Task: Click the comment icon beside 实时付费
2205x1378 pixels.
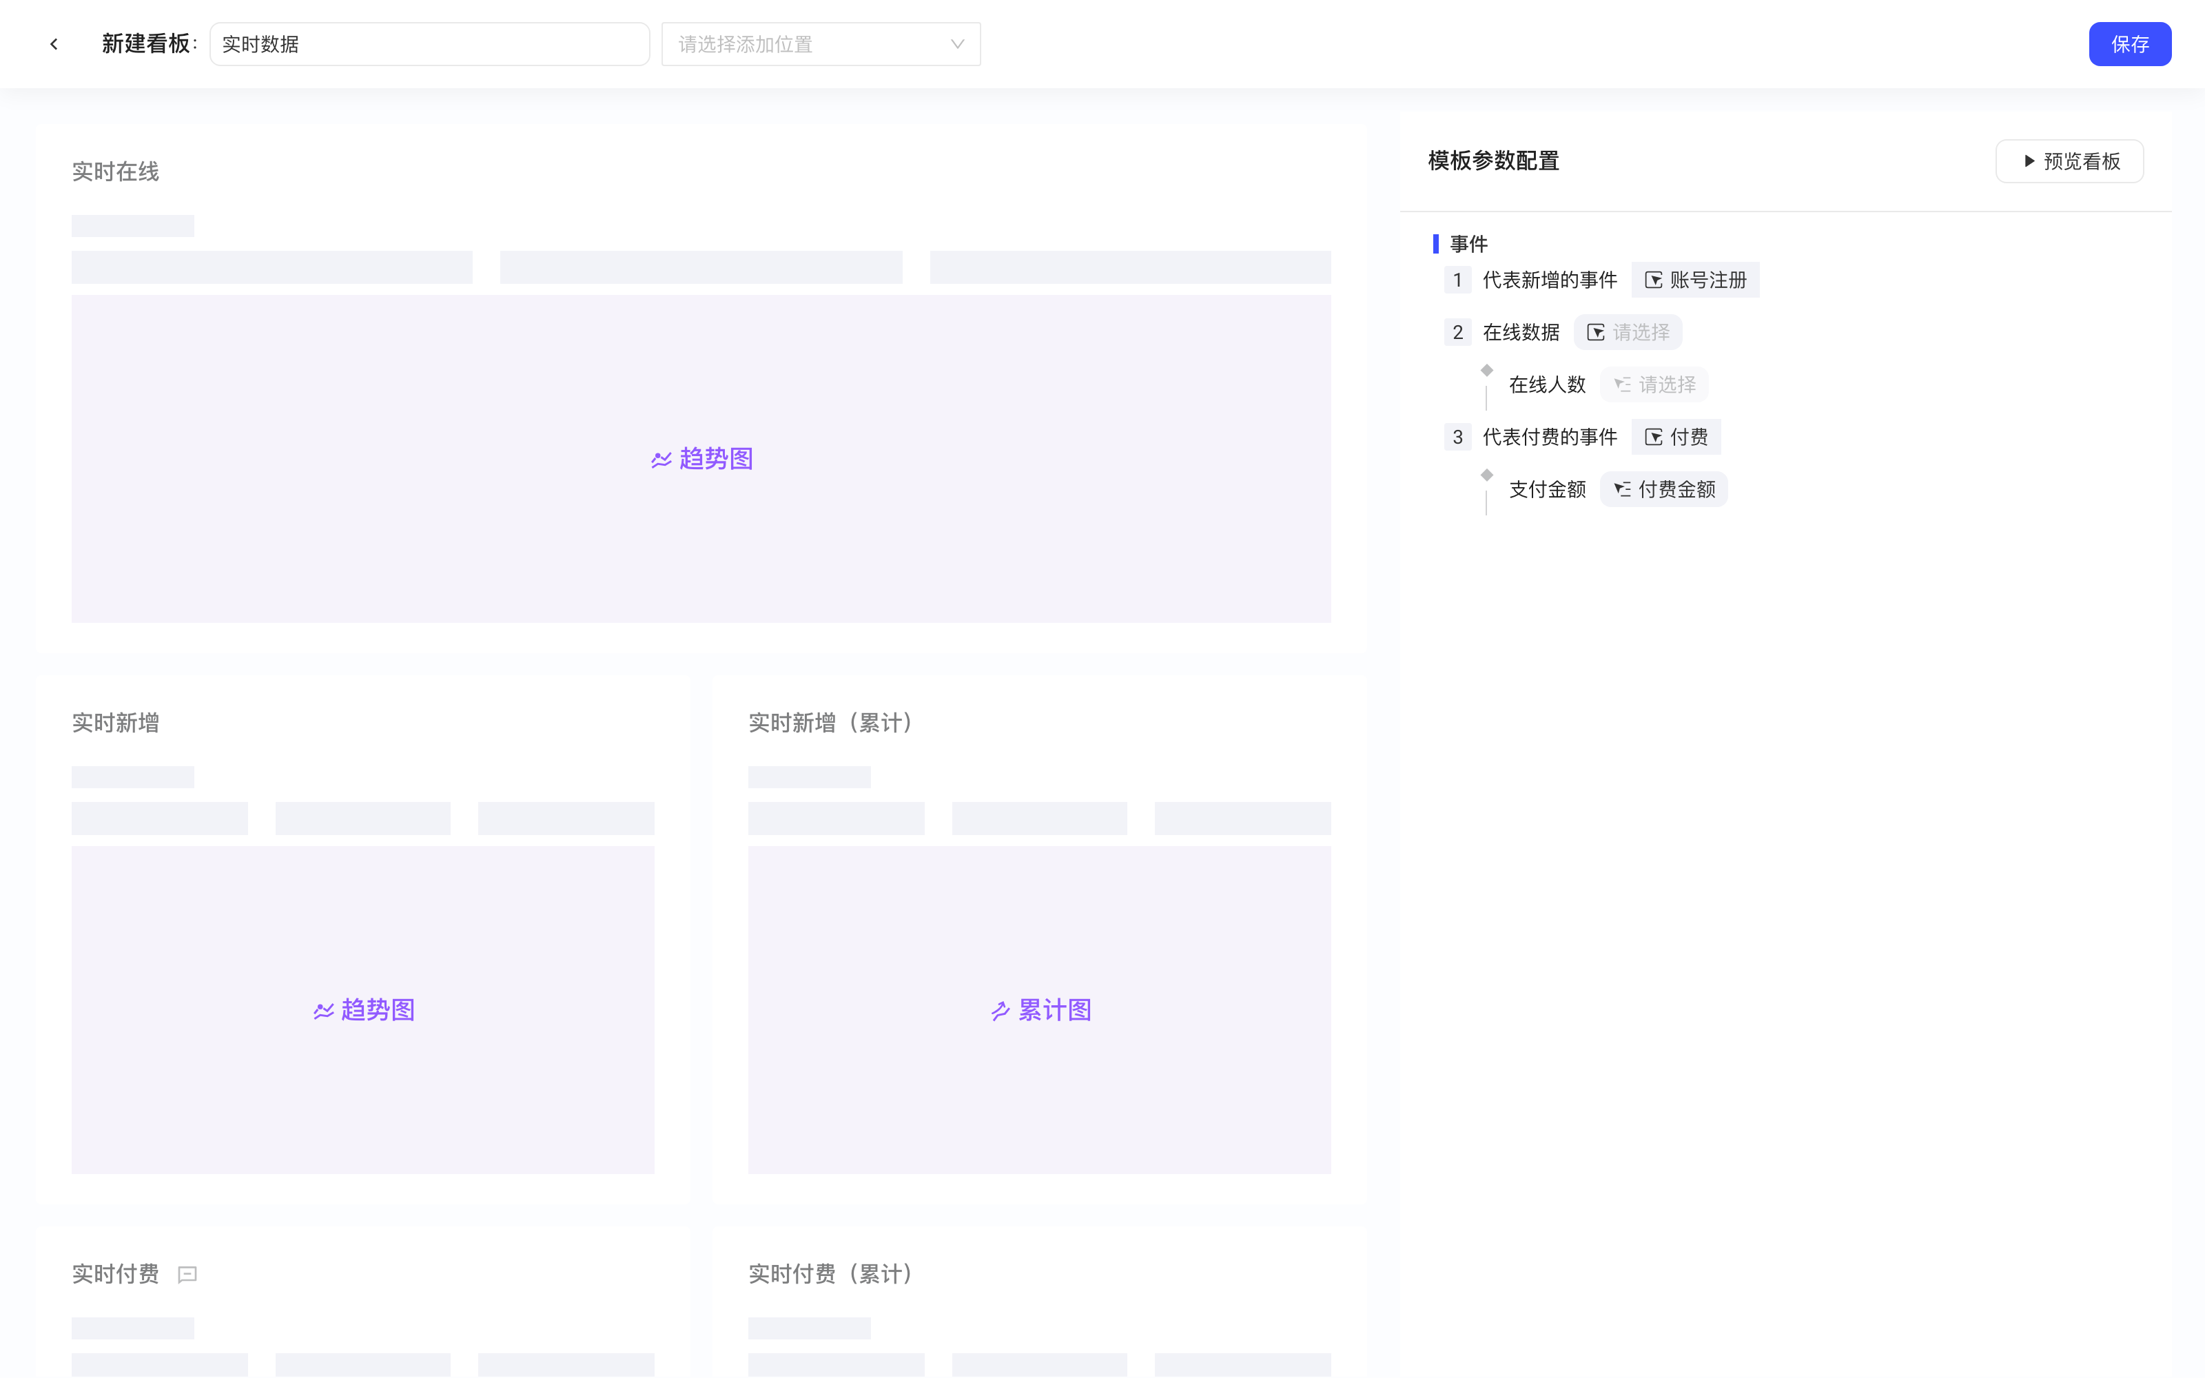Action: click(187, 1274)
